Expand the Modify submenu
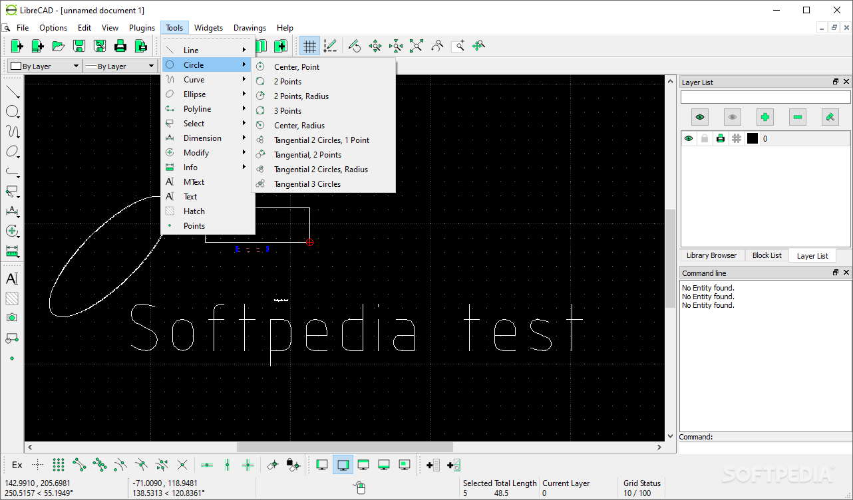The height and width of the screenshot is (500, 853). pos(208,152)
